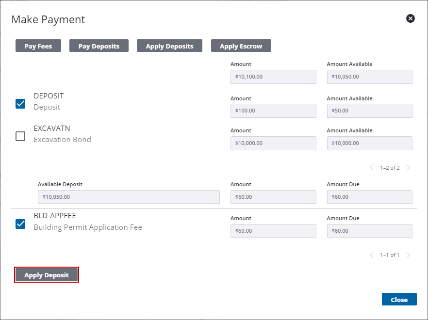Image resolution: width=428 pixels, height=320 pixels.
Task: Click the Apply Deposit button
Action: point(47,275)
